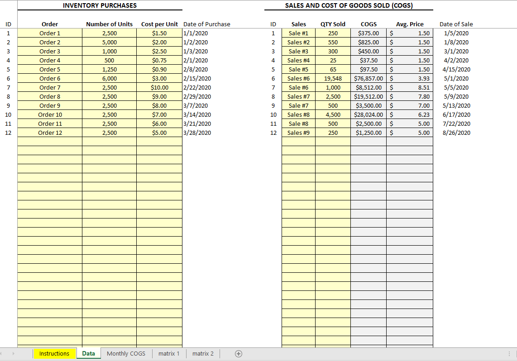
Task: Select the QTY Sold 19,548 cell
Action: click(x=333, y=78)
